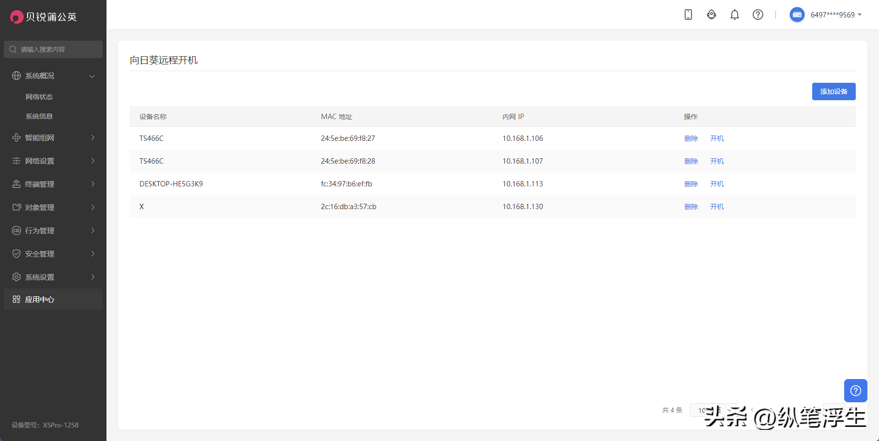Open help question mark icon in header
Viewport: 879px width, 441px height.
758,15
